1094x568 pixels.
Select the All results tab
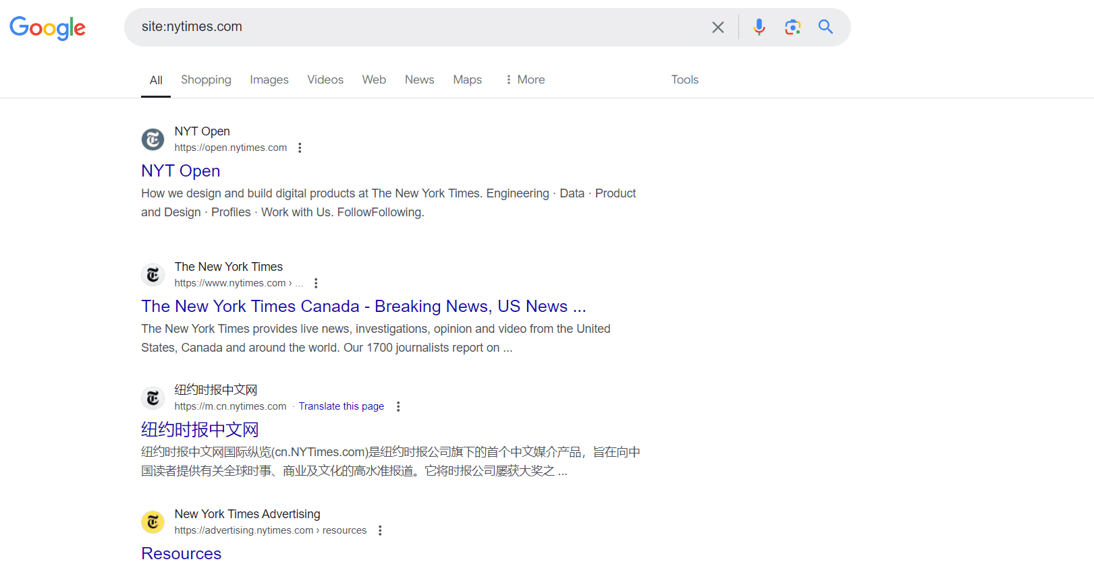click(156, 80)
